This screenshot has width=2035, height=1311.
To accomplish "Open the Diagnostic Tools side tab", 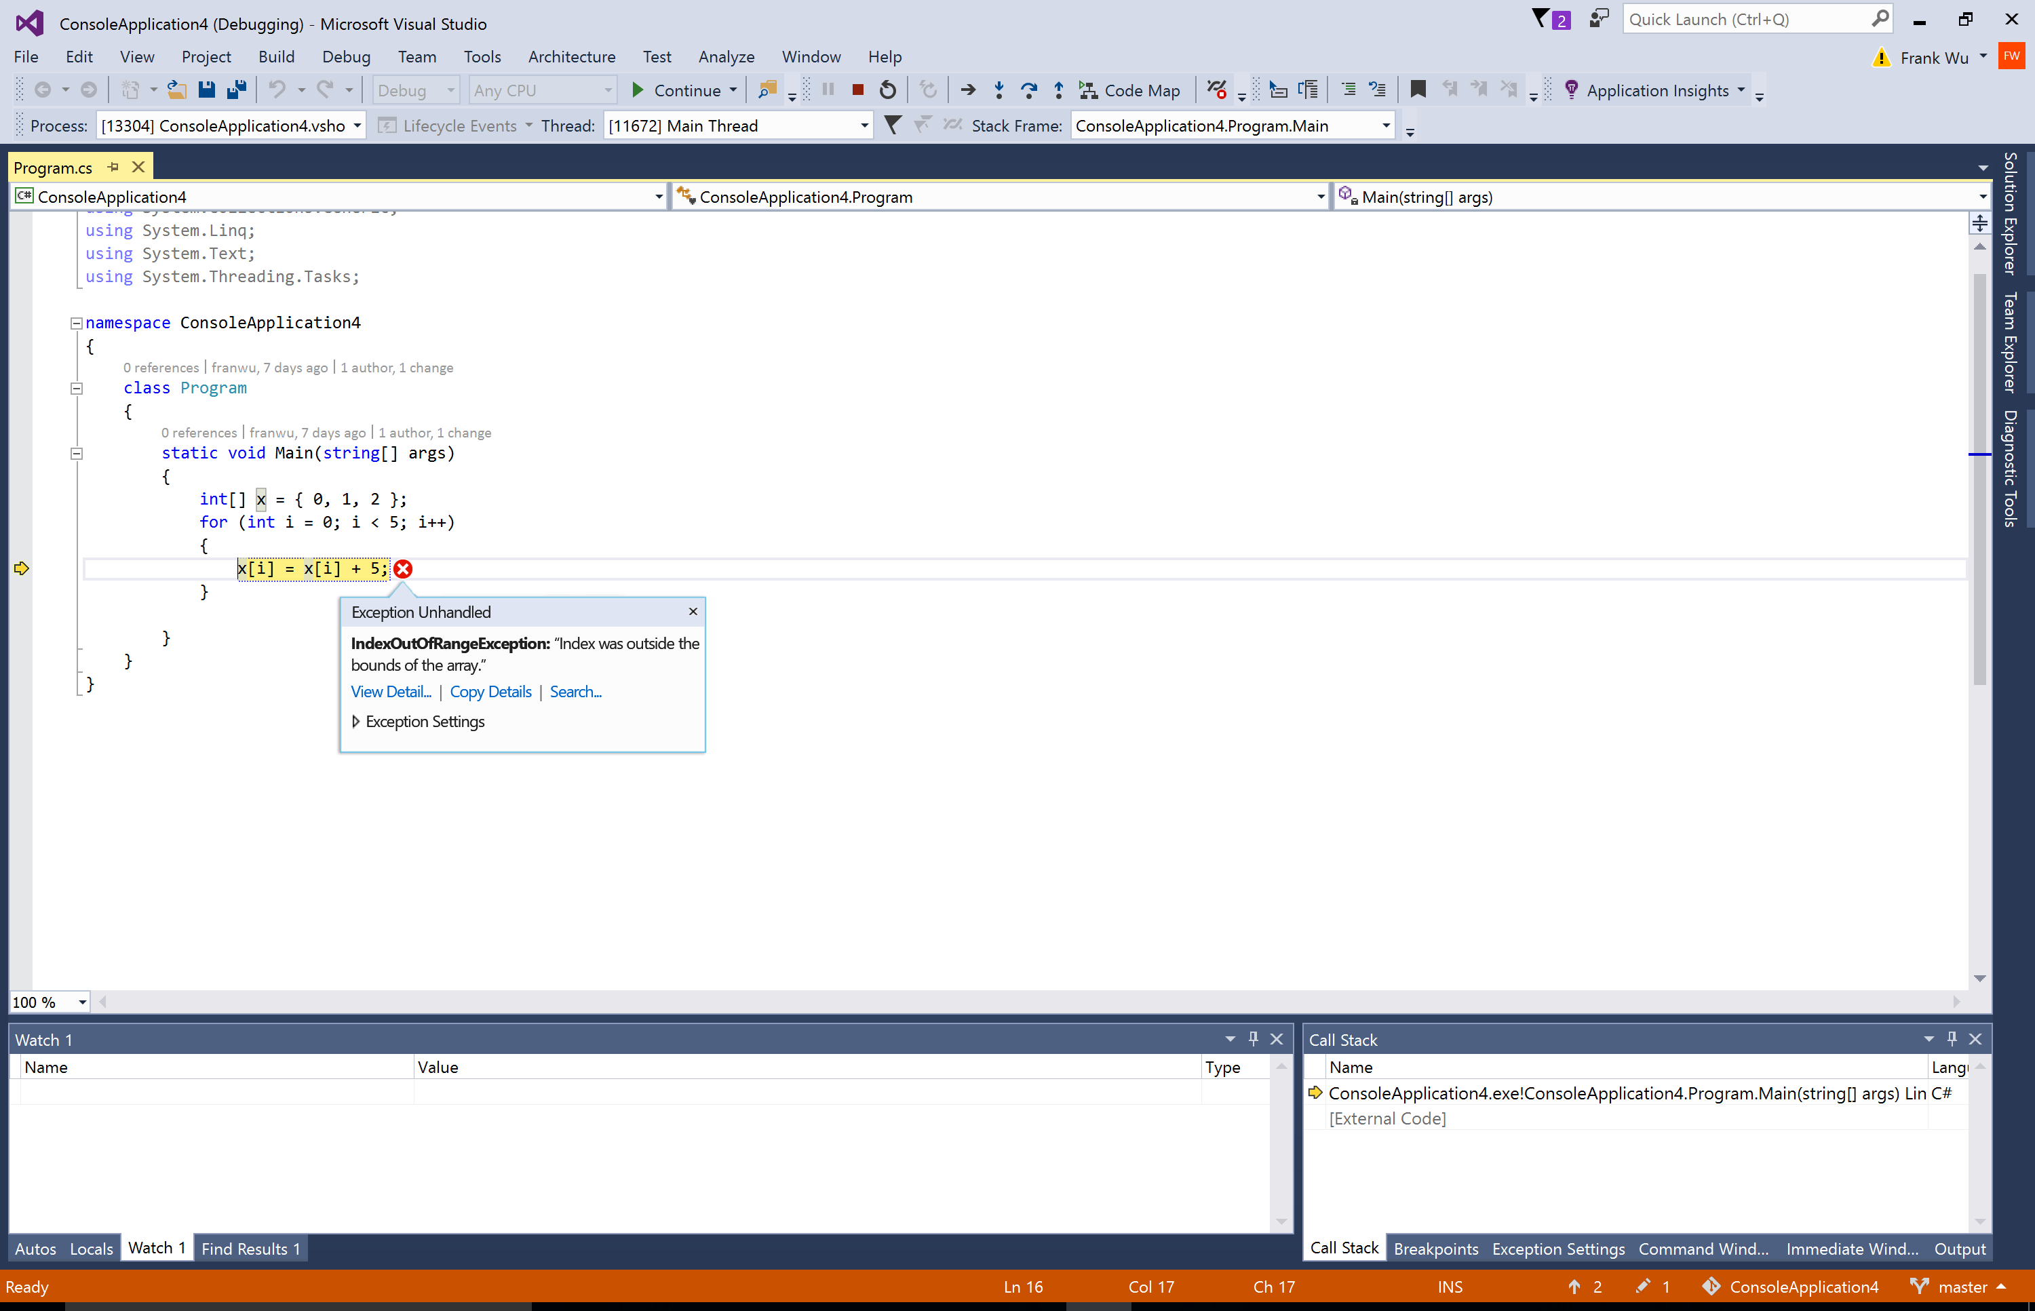I will tap(2011, 468).
